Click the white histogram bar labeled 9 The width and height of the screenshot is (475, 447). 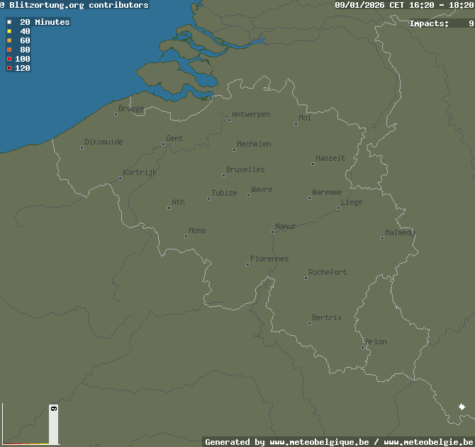53,425
